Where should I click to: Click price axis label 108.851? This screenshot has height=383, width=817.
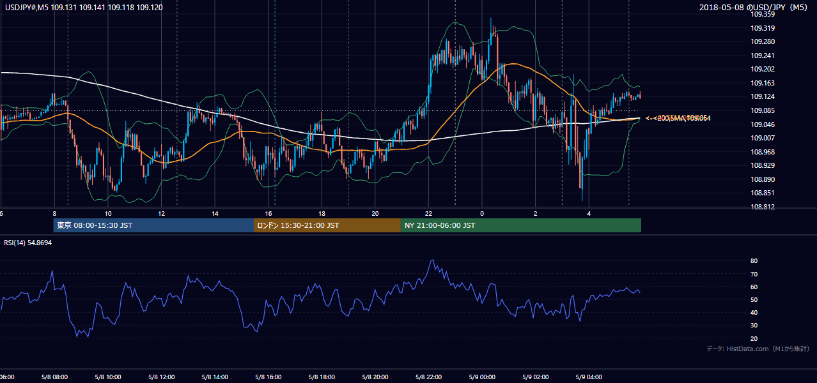click(x=763, y=193)
